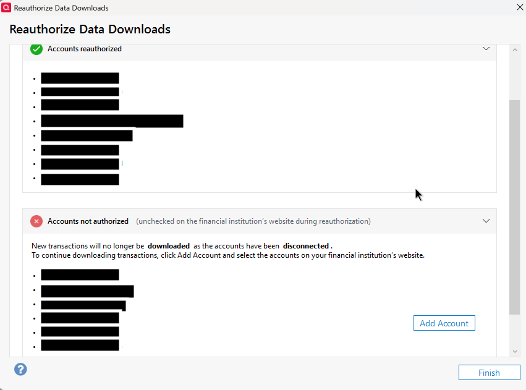Click the Add Account button

[444, 323]
